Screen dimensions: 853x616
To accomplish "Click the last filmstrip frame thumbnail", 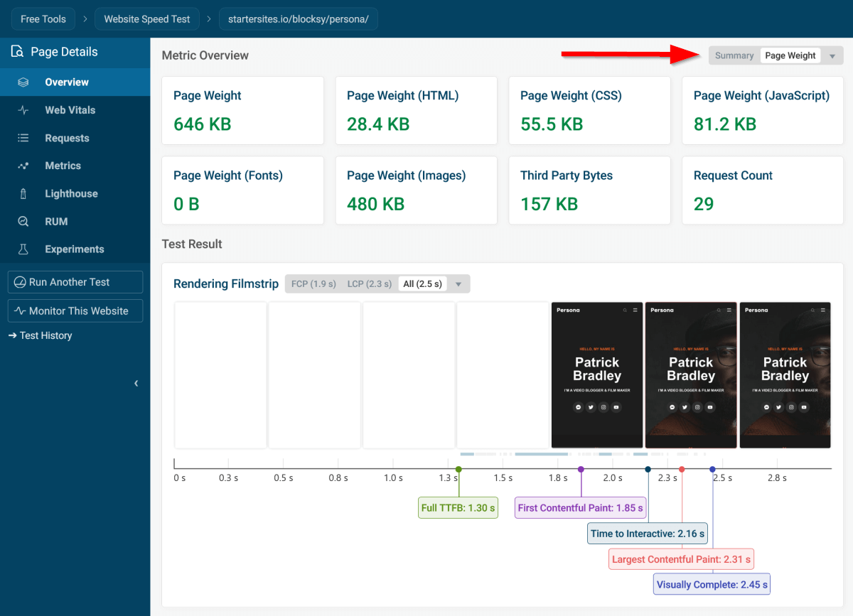I will 785,375.
